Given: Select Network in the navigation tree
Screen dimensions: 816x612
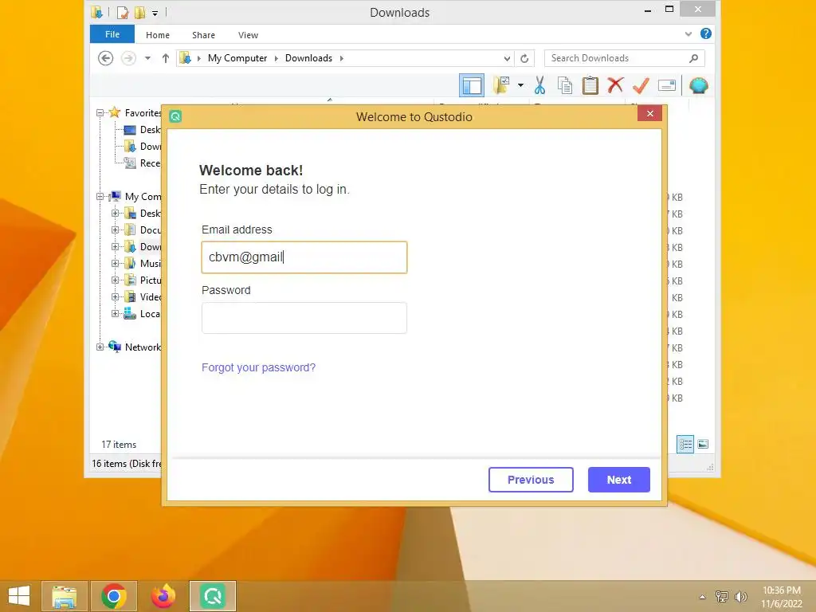Looking at the screenshot, I should coord(143,347).
